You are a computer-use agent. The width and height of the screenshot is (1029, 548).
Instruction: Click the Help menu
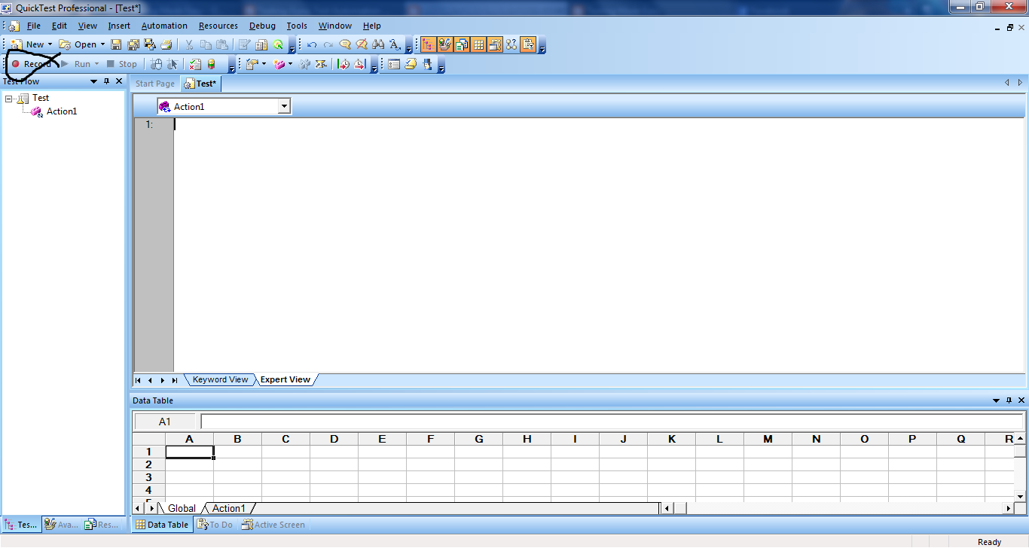tap(372, 26)
